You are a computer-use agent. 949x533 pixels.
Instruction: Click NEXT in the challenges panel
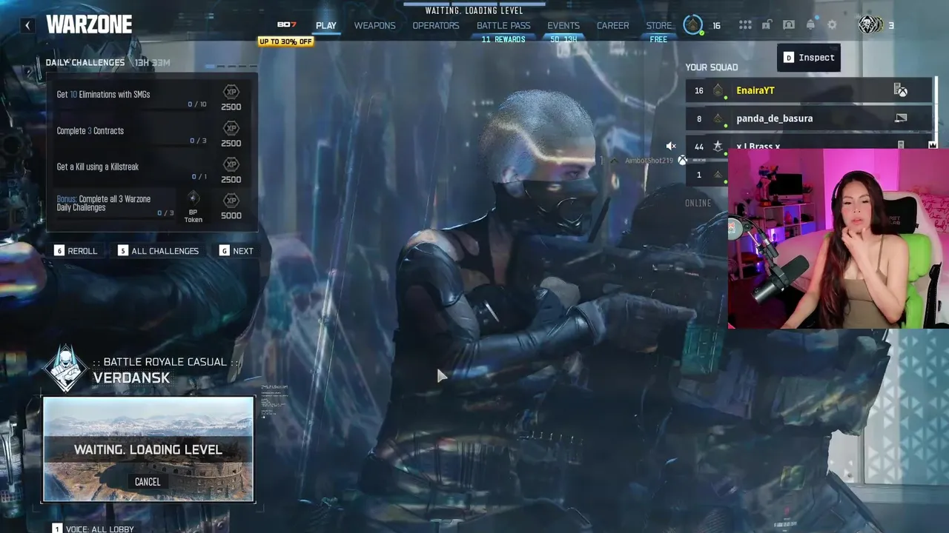click(236, 251)
